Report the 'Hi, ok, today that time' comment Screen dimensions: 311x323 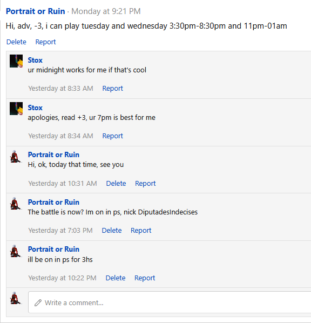pyautogui.click(x=145, y=183)
